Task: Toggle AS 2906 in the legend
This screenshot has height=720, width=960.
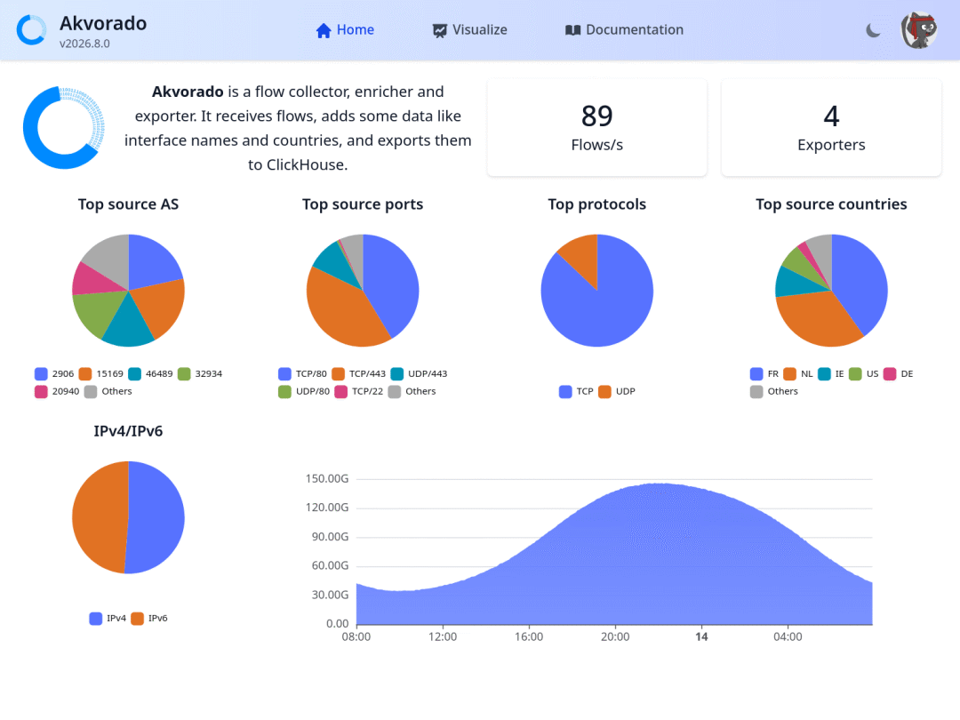Action: click(54, 373)
